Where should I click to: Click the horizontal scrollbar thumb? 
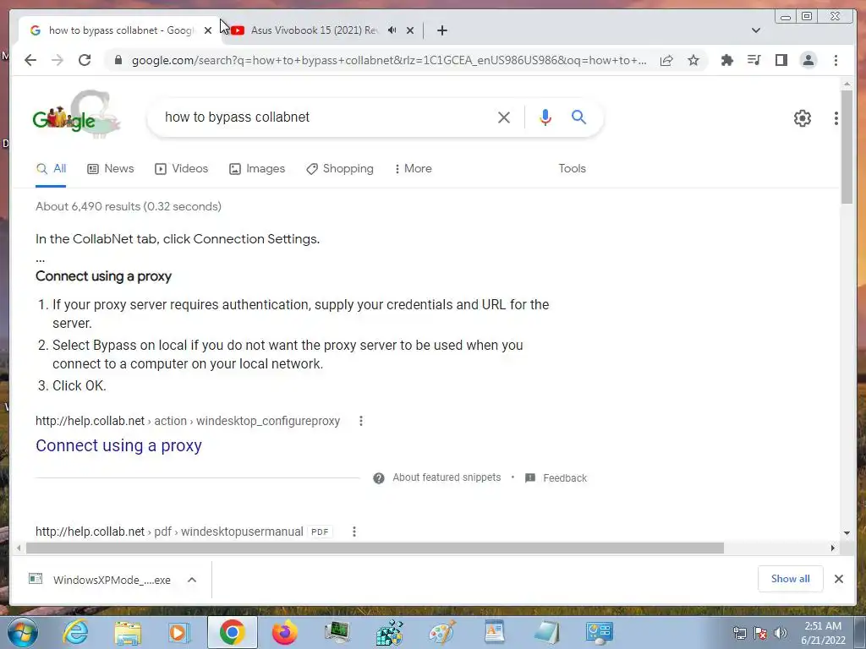point(375,548)
